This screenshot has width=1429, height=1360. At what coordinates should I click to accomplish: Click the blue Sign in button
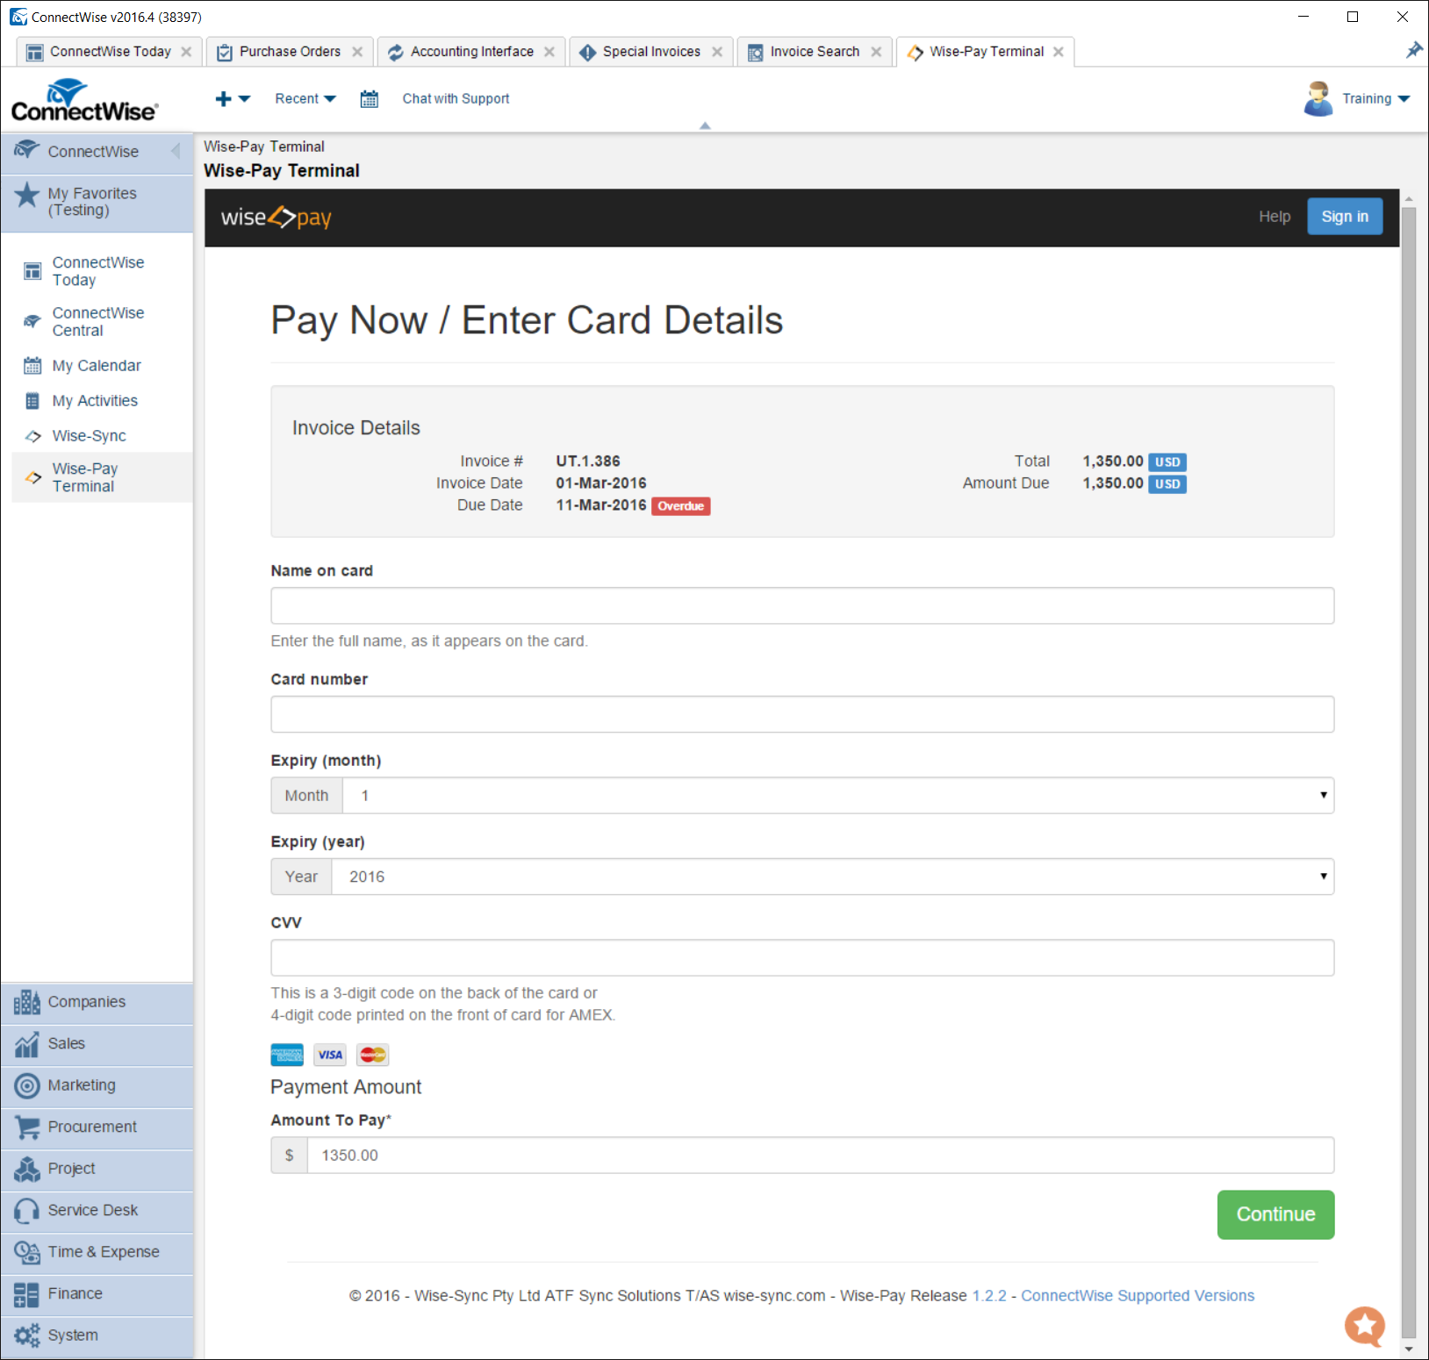(1344, 217)
